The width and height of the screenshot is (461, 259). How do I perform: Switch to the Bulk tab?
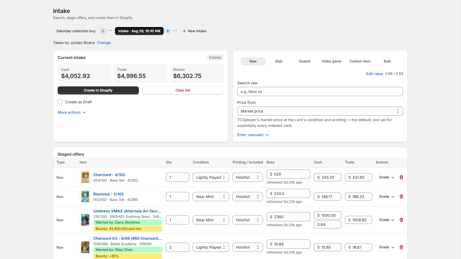coord(387,61)
